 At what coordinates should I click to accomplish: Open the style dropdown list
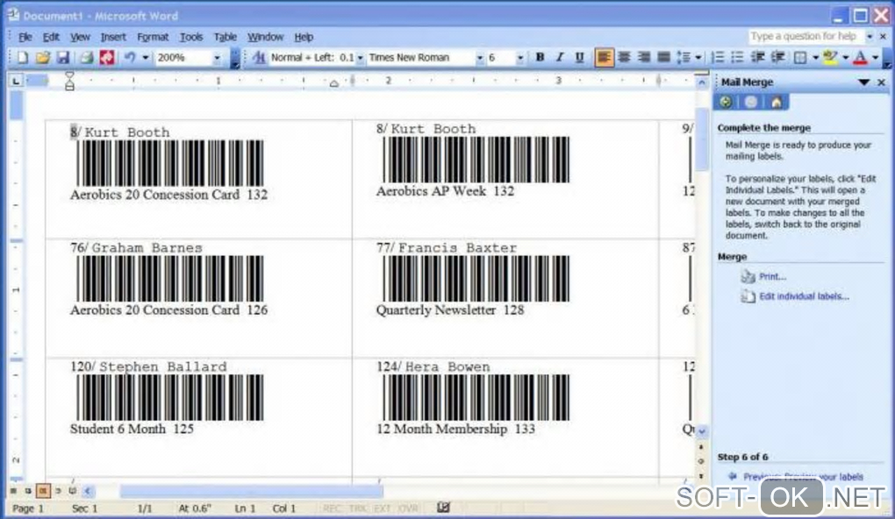[x=360, y=58]
